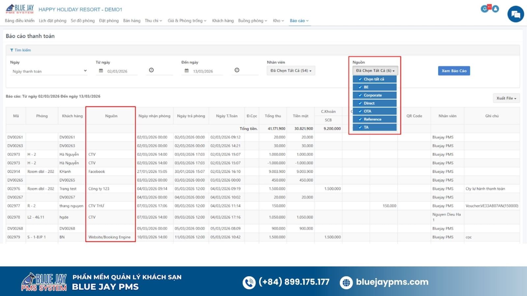This screenshot has height=296, width=527.
Task: Go to 'Sơ đồ phòng' menu item
Action: [83, 21]
